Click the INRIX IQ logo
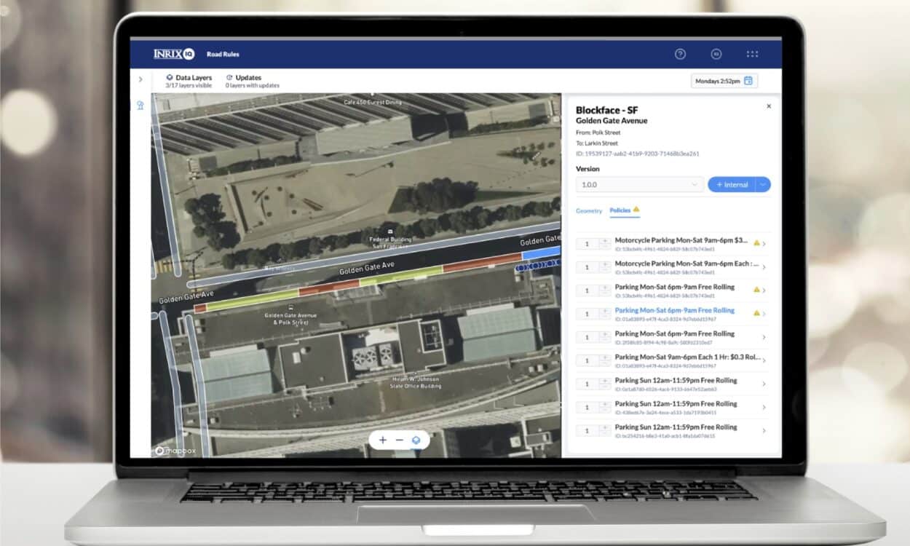The height and width of the screenshot is (546, 910). [x=174, y=54]
